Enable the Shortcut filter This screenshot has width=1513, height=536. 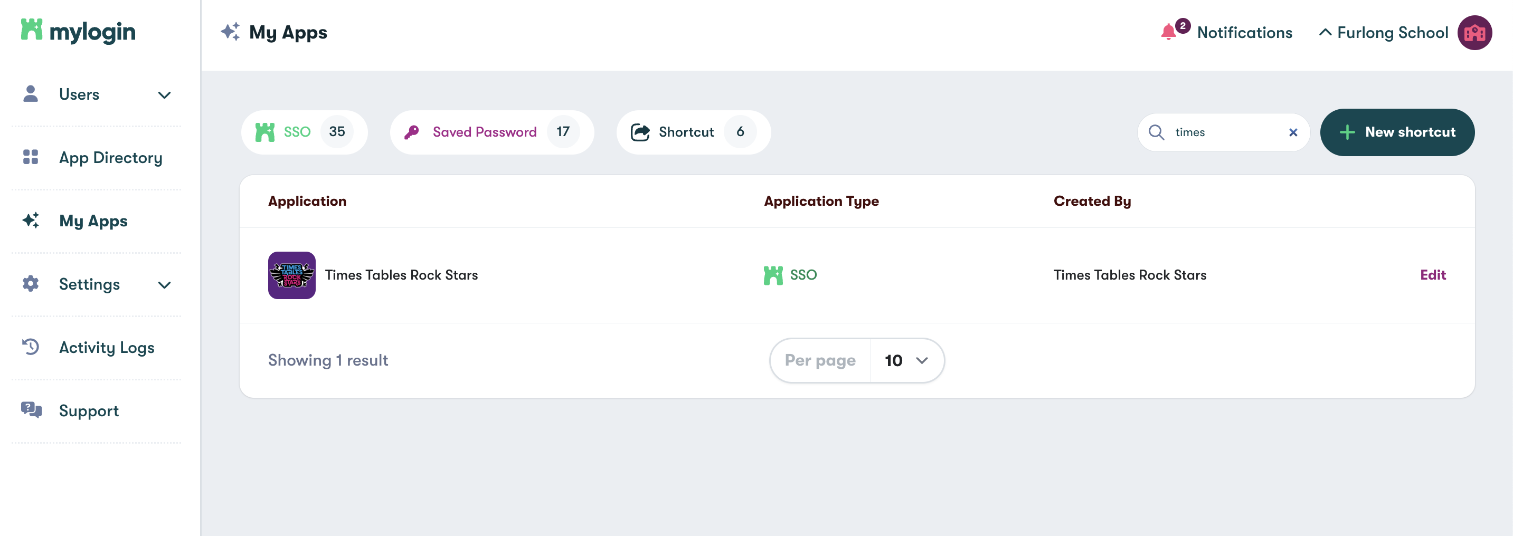pos(693,131)
